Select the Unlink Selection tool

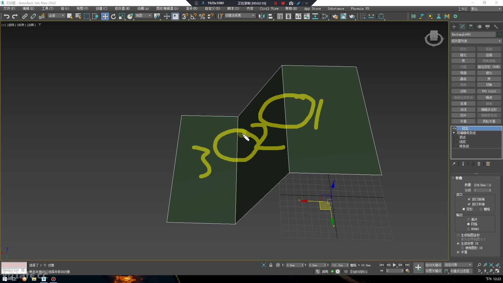tap(33, 16)
